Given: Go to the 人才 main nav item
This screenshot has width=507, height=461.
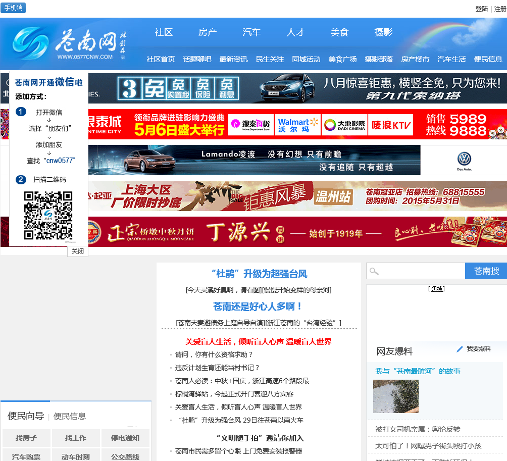Looking at the screenshot, I should 295,32.
